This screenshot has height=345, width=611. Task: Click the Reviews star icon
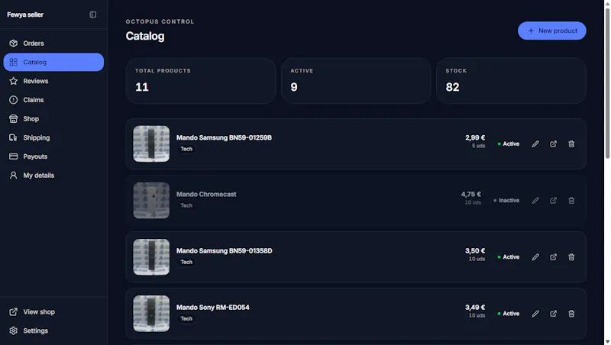tap(13, 81)
